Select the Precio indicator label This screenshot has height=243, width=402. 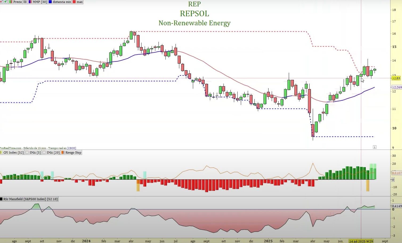[x=16, y=2]
